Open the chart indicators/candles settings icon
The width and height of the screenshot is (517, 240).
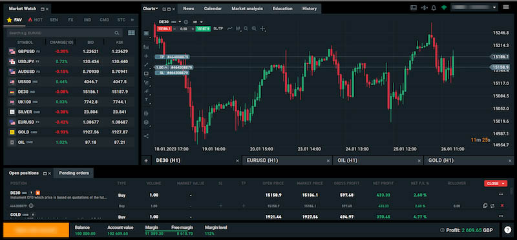point(238,28)
